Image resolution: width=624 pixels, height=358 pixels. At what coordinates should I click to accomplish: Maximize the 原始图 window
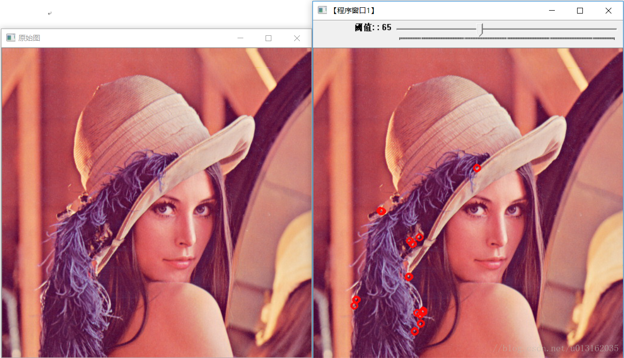click(x=268, y=38)
